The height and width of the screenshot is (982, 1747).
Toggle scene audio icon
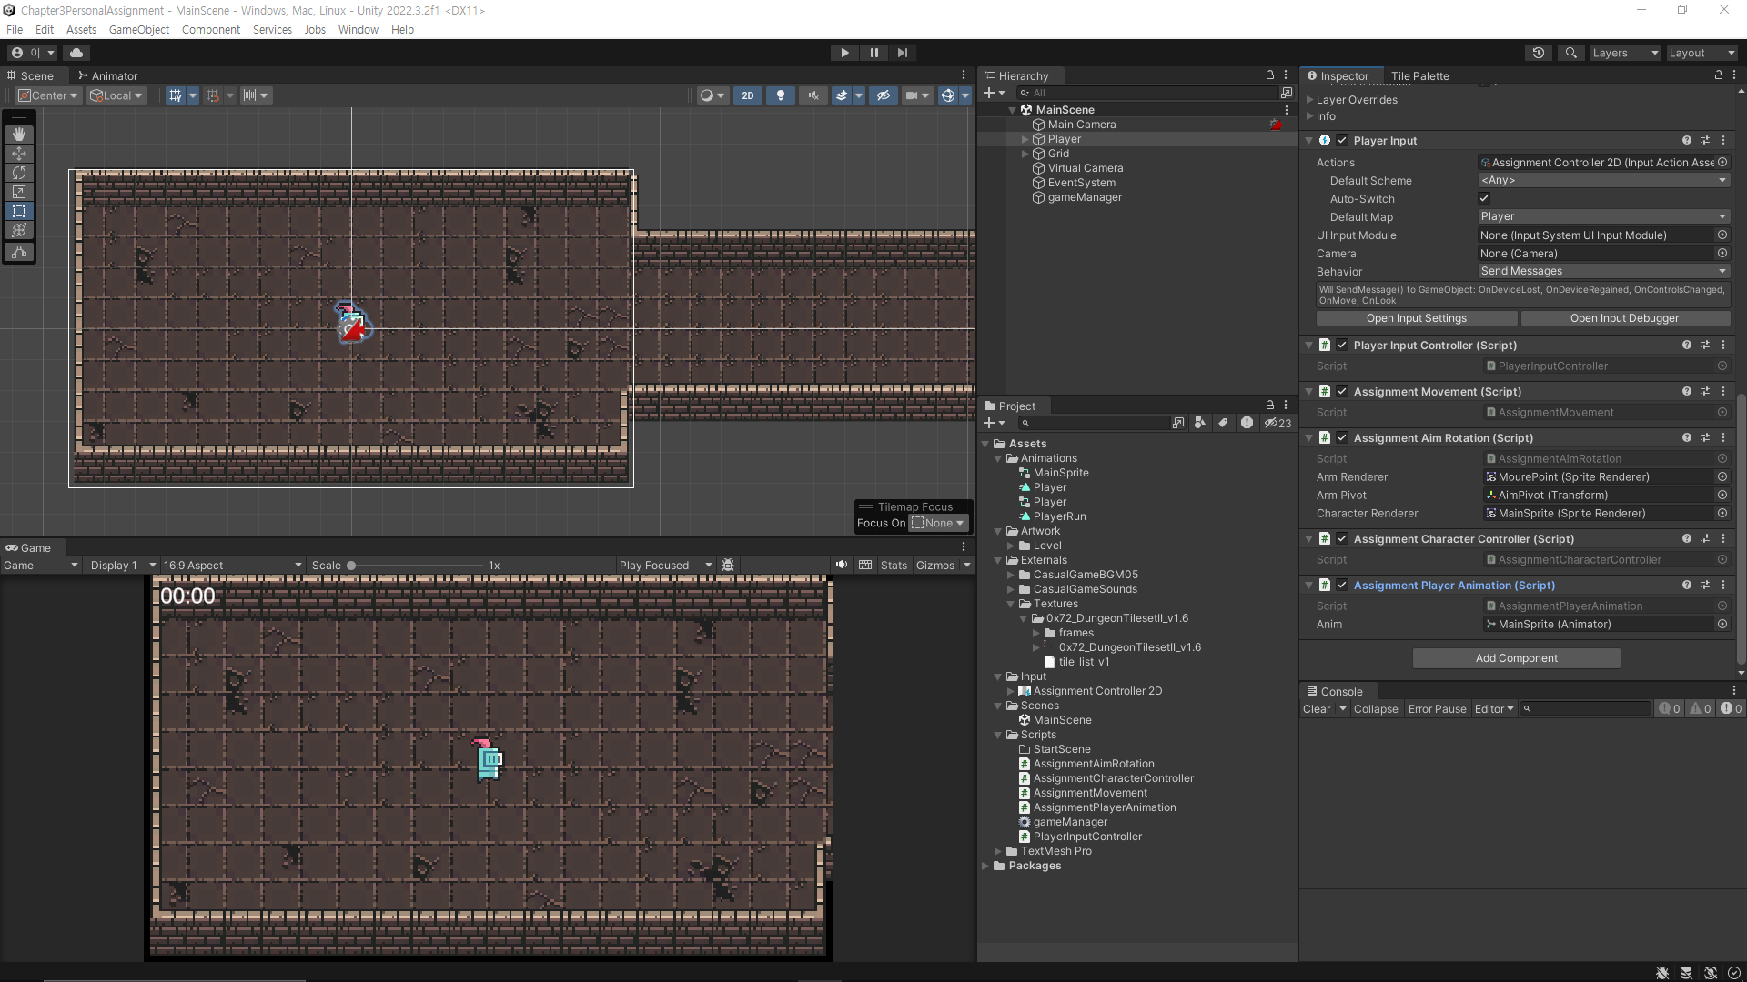pos(813,95)
